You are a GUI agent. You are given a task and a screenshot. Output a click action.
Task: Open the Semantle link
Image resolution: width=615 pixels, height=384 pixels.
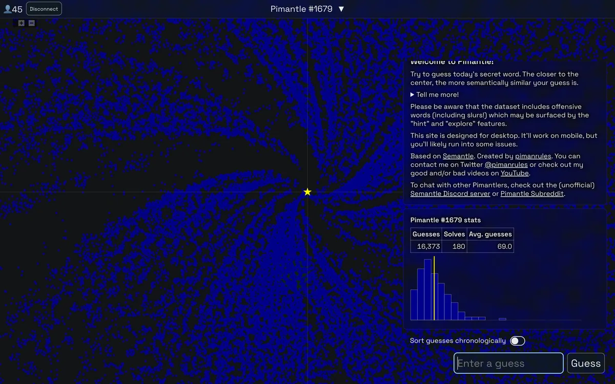[458, 156]
